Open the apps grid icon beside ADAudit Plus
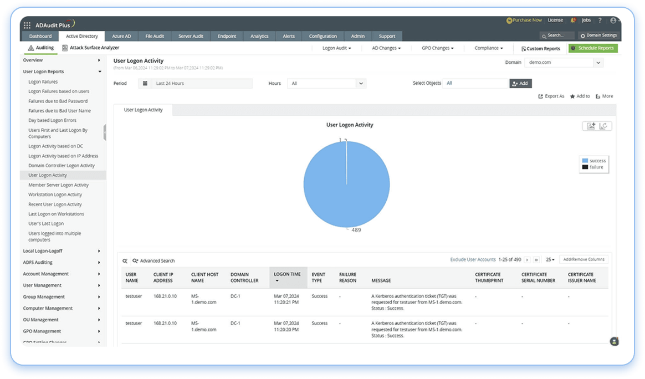Viewport: 645px width, 379px height. click(x=27, y=25)
